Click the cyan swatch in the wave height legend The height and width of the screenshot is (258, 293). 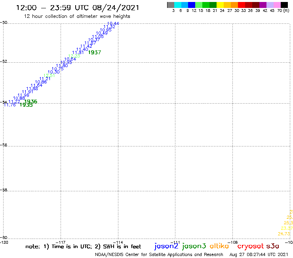coord(178,5)
